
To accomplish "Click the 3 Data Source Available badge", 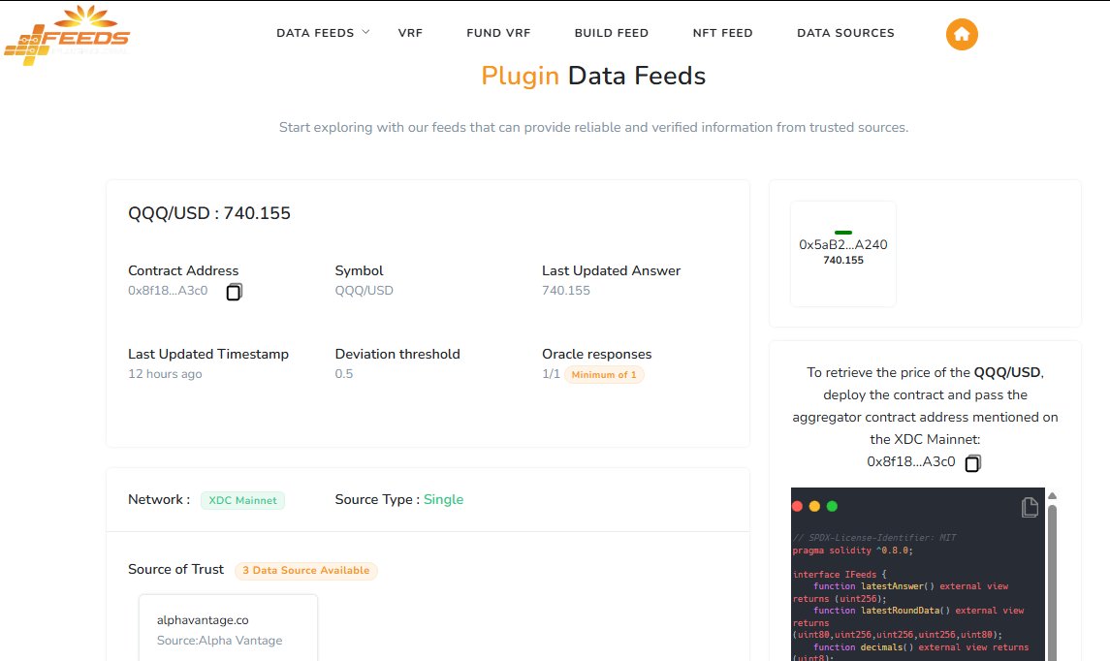I will click(305, 571).
